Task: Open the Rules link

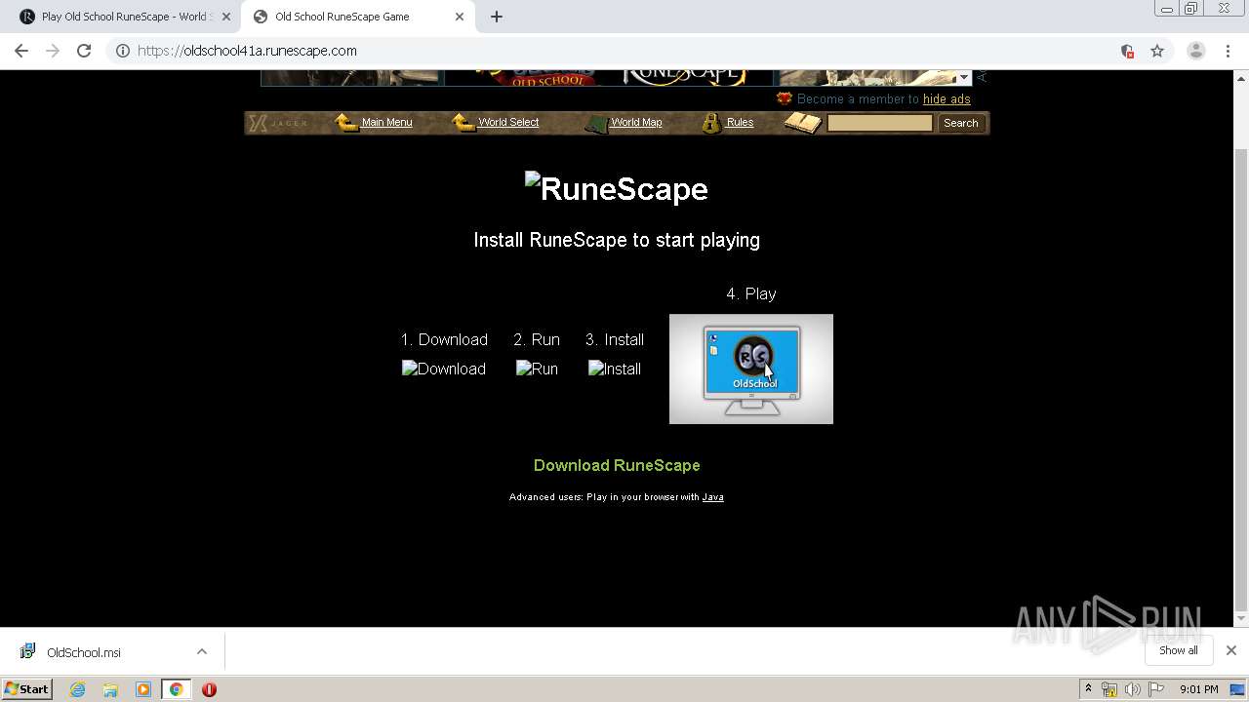Action: (x=740, y=123)
